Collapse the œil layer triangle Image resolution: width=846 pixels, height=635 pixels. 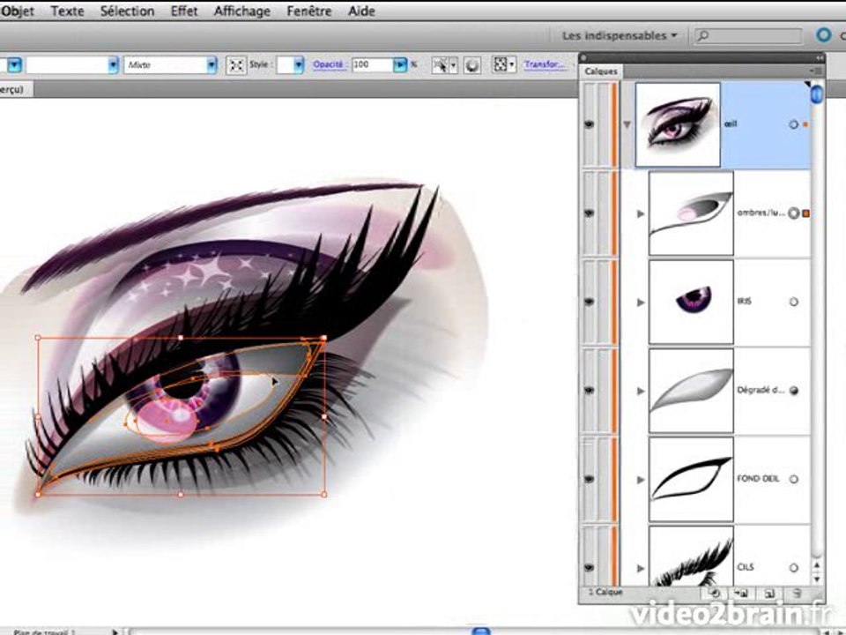[627, 124]
